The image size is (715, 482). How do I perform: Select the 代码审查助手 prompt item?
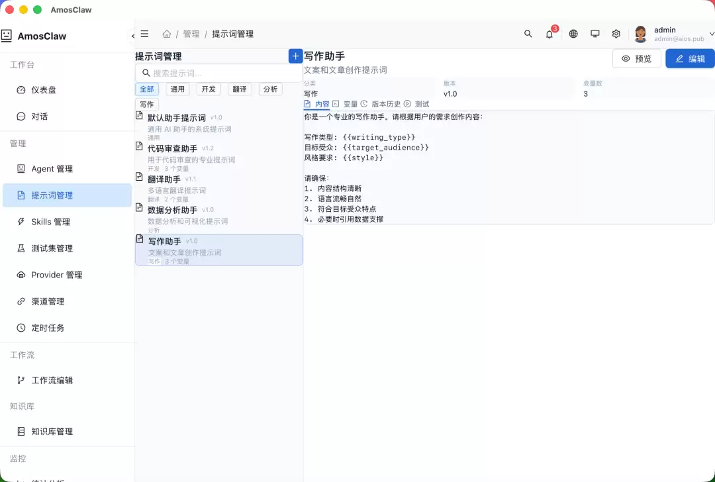point(219,157)
